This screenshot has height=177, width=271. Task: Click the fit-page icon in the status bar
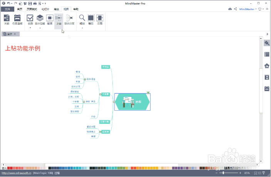click(x=256, y=173)
